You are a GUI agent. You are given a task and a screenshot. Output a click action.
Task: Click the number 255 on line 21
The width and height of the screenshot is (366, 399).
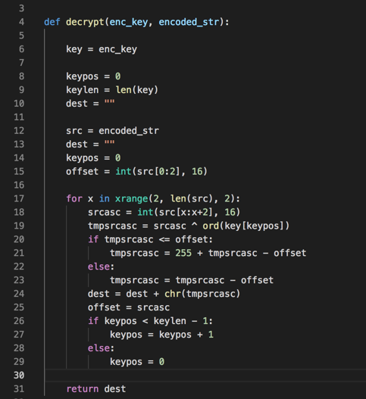pos(183,253)
